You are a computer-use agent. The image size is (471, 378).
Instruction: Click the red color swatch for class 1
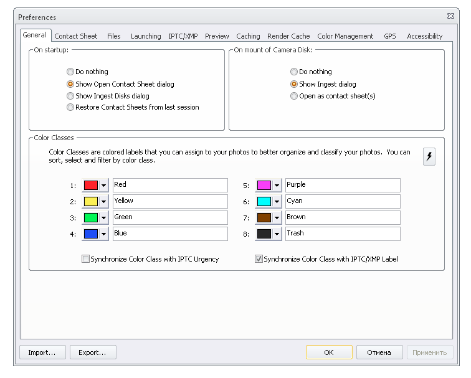coord(90,185)
